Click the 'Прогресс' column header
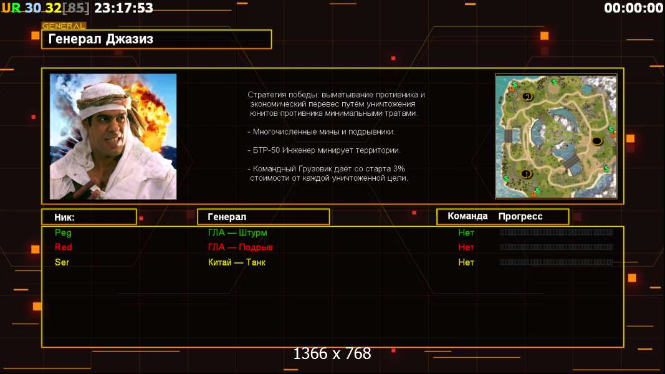 pyautogui.click(x=520, y=216)
